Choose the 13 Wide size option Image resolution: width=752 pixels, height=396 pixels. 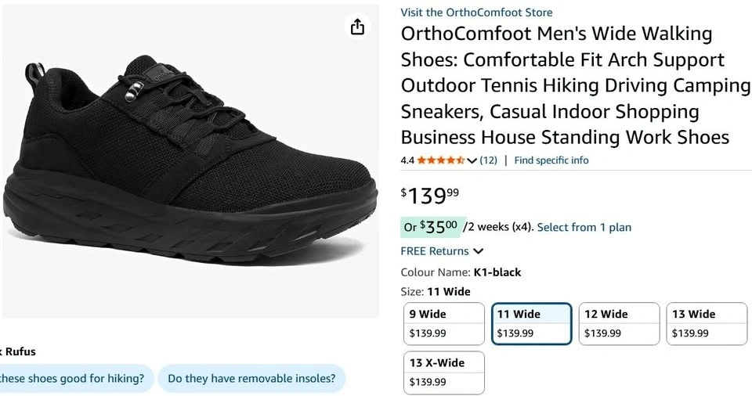click(707, 323)
